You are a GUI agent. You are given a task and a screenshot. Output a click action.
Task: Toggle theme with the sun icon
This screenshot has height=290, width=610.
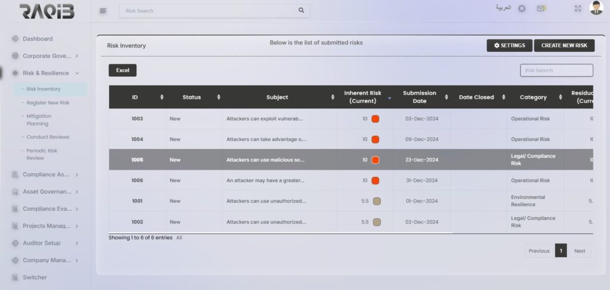(x=522, y=8)
